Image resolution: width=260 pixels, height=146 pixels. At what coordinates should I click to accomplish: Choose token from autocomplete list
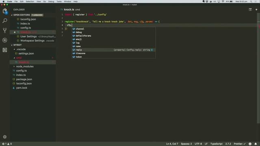click(x=114, y=57)
